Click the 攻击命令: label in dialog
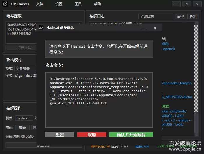 (54, 65)
